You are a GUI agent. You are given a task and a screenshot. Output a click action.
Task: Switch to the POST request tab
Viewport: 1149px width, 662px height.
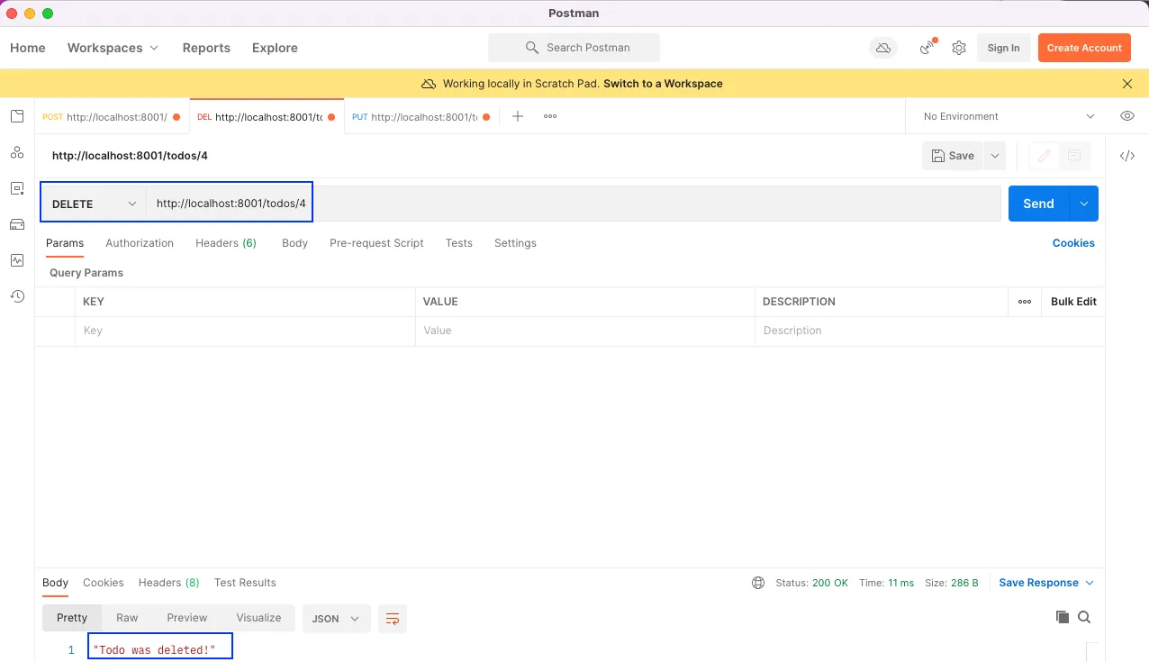pos(112,117)
